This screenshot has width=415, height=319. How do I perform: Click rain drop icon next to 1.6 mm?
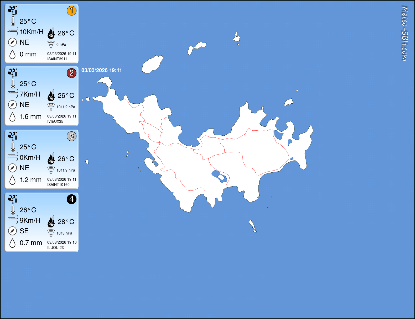12,117
